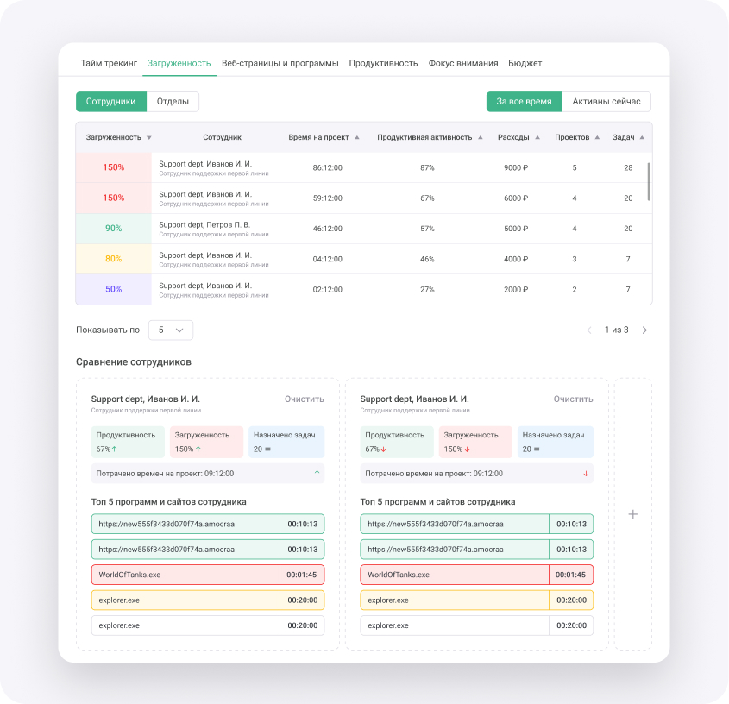The height and width of the screenshot is (704, 729).
Task: Click down arrow next to right 150%
Action: (x=468, y=449)
